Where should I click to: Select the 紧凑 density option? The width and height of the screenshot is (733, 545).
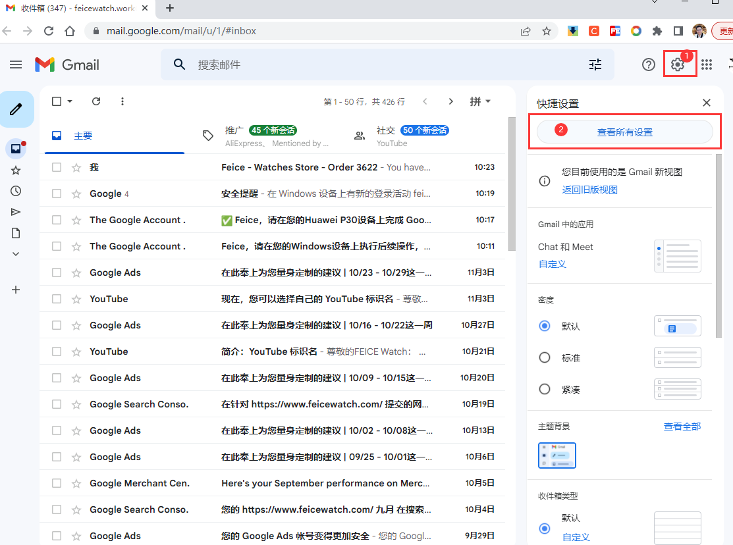[x=545, y=389]
